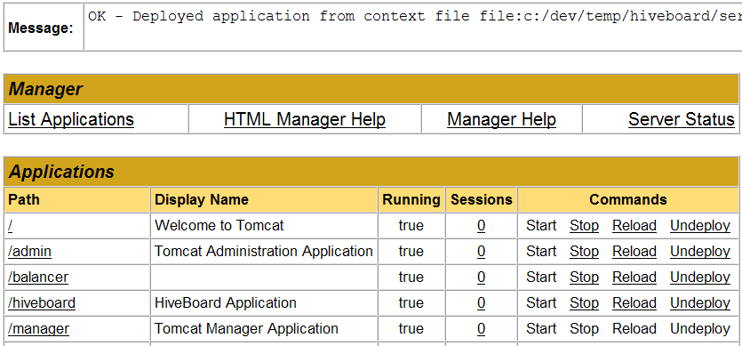
Task: Stop the /balancer application
Action: pos(584,277)
